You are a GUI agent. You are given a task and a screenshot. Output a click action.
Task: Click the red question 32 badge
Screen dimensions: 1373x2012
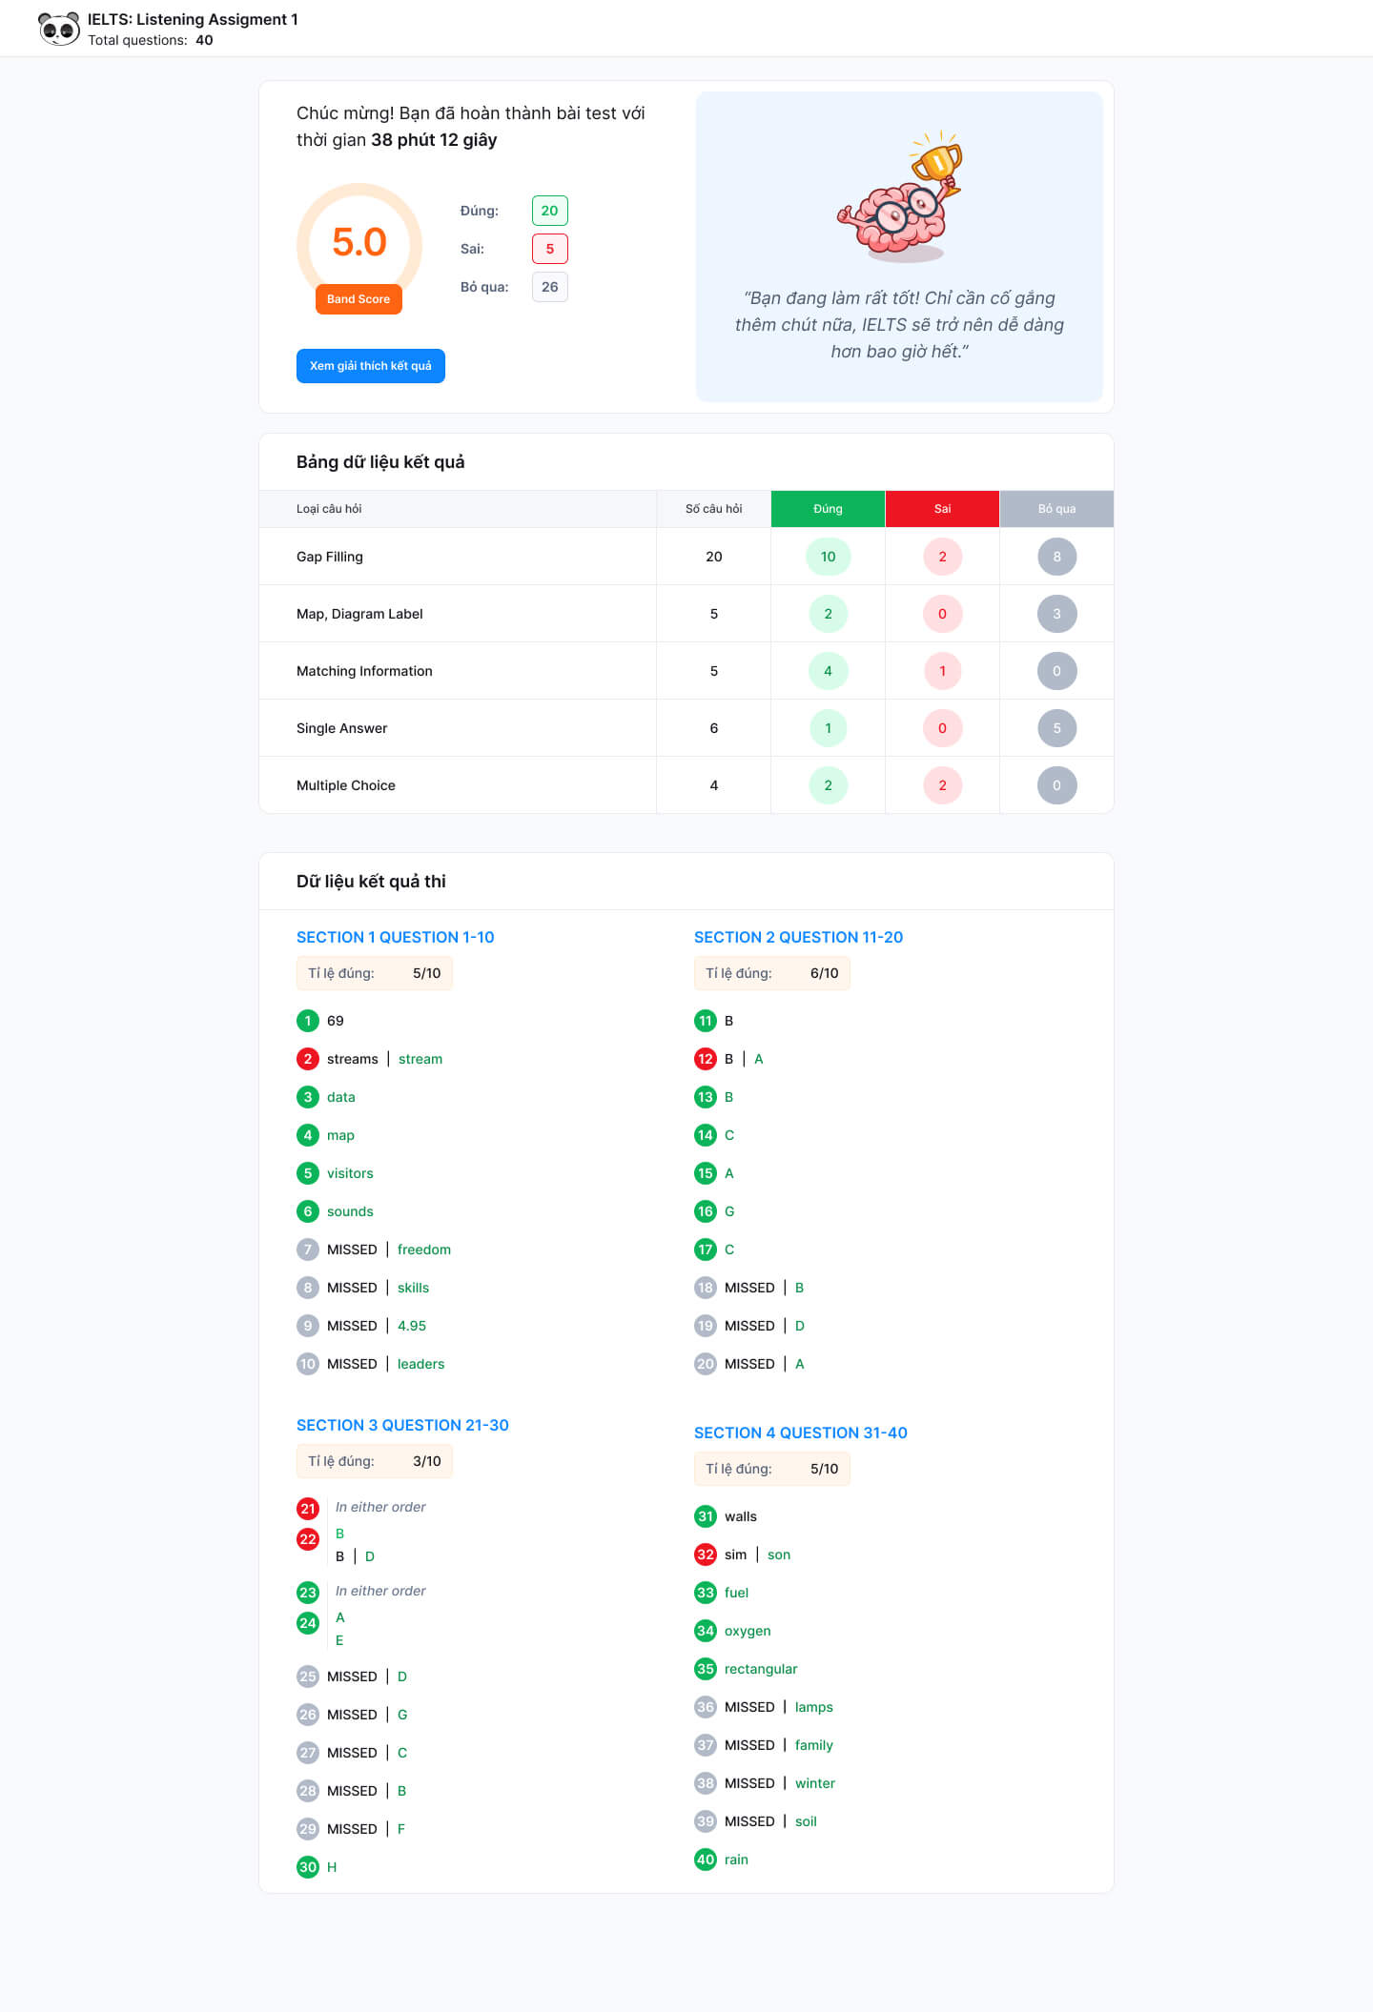coord(705,1555)
